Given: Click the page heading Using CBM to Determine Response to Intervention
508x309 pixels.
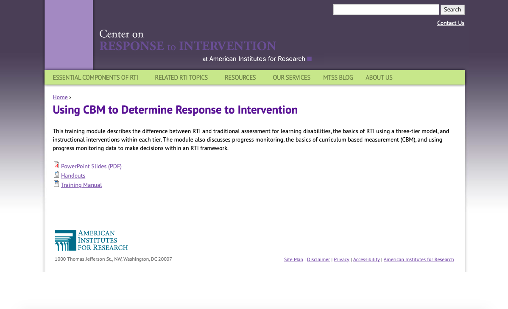Looking at the screenshot, I should pos(175,110).
